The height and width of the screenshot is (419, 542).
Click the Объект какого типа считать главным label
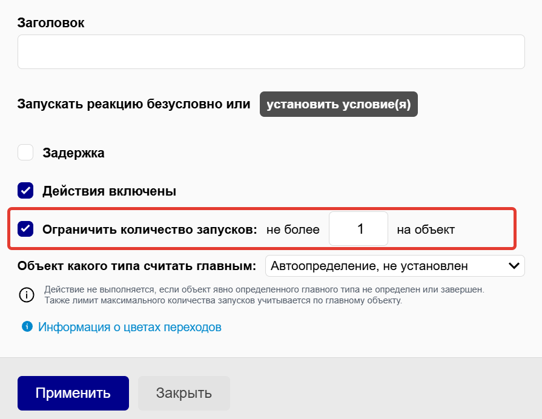(137, 266)
